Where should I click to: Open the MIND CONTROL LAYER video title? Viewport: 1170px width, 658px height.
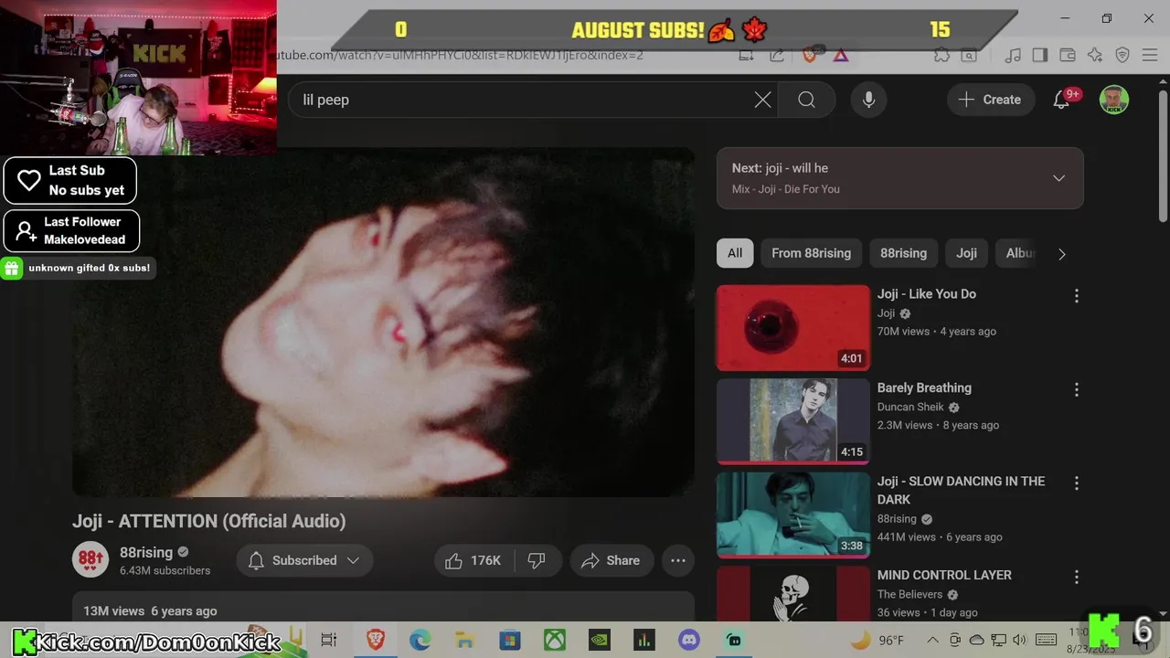coord(944,575)
